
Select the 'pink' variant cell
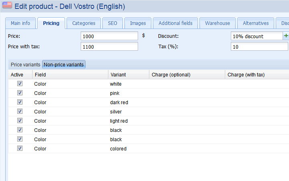click(x=129, y=93)
